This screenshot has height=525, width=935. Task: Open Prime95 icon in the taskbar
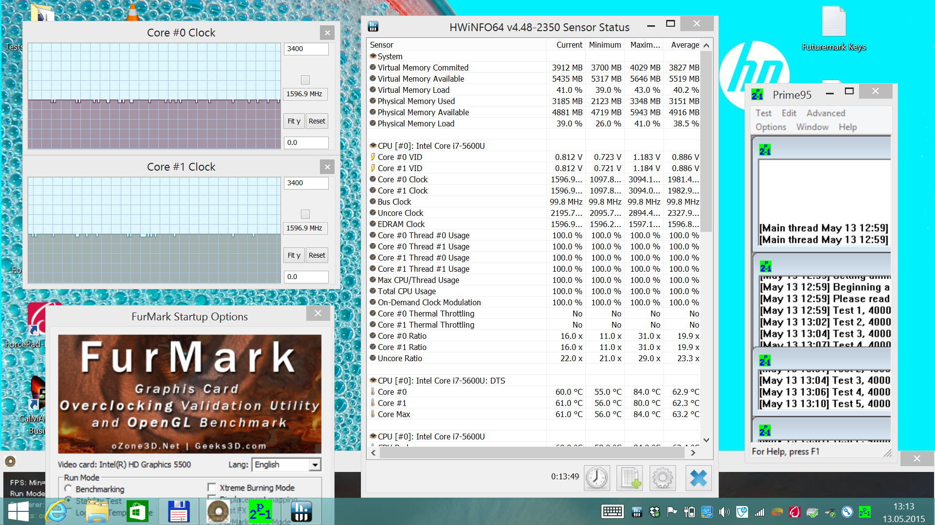tap(260, 511)
